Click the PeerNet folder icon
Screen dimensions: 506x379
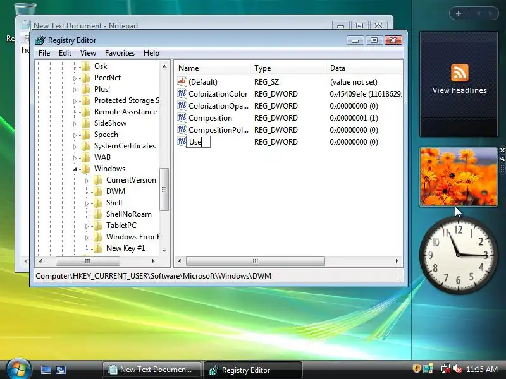click(x=86, y=77)
